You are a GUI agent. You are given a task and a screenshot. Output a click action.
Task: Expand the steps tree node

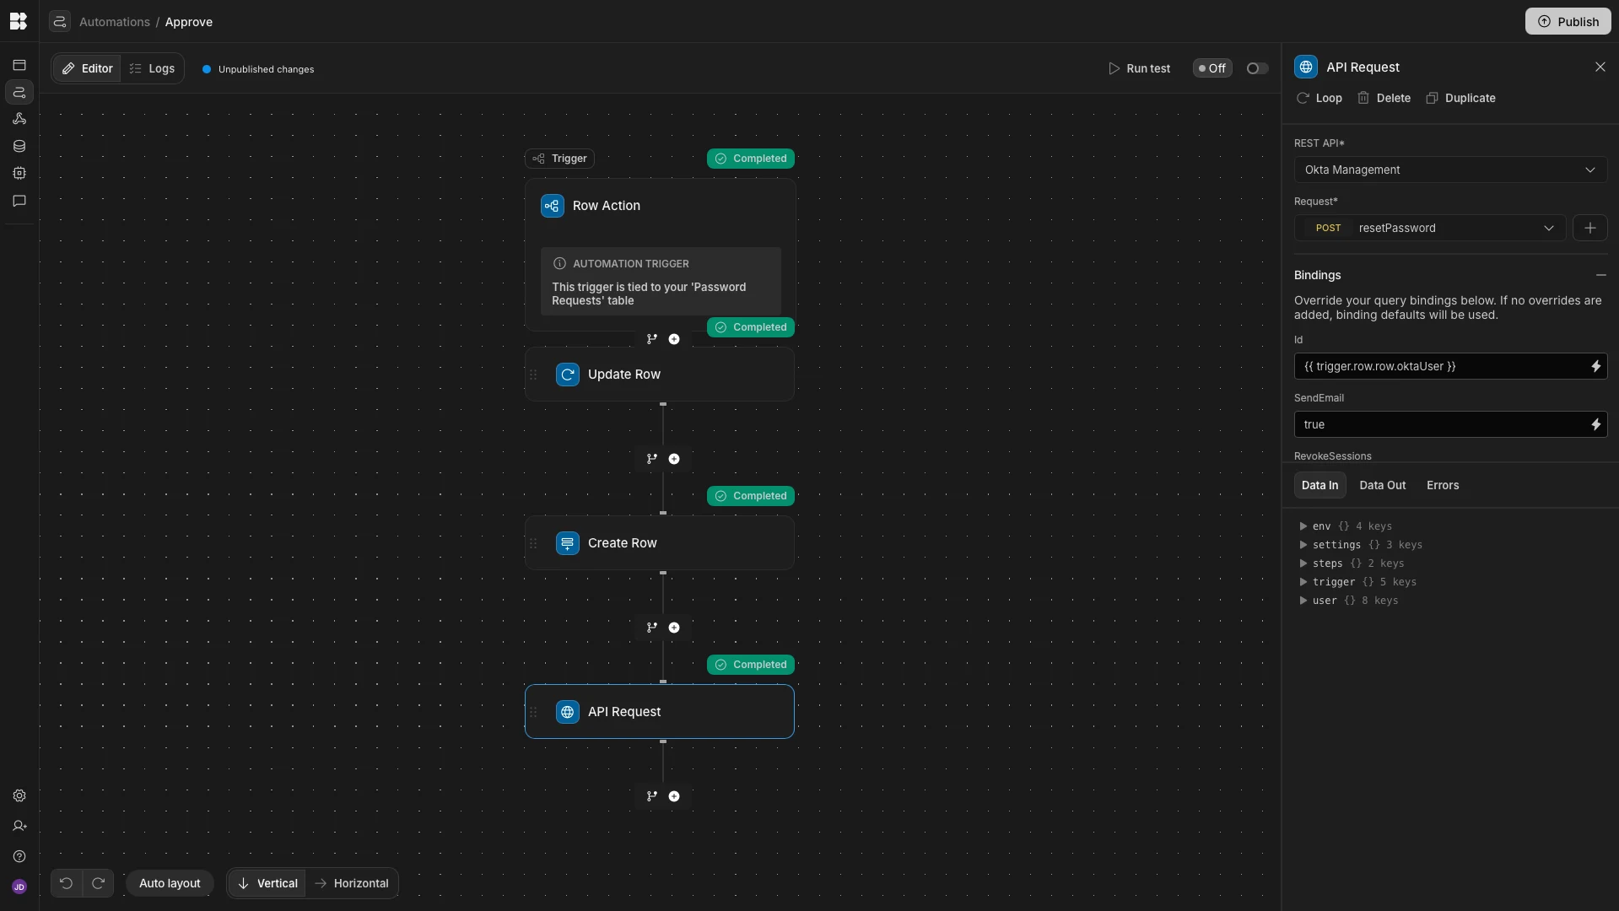click(x=1303, y=563)
